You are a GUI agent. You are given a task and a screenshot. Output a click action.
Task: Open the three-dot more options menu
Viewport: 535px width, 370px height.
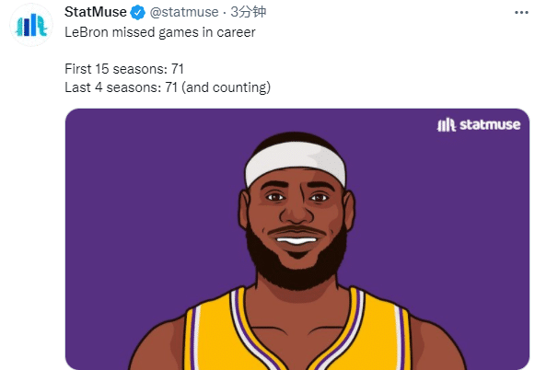[x=521, y=13]
